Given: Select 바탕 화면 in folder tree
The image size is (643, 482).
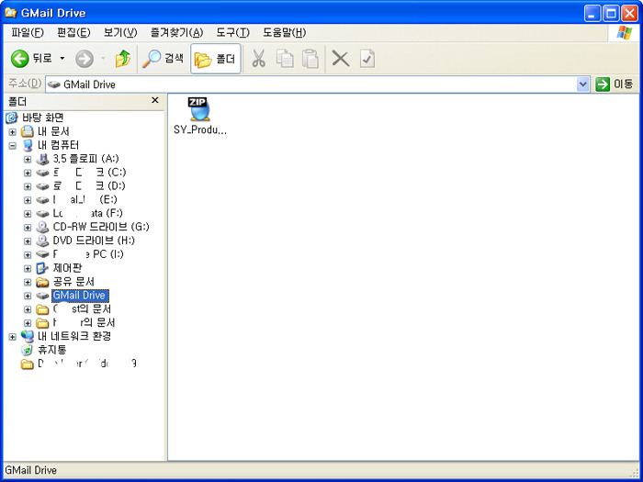Looking at the screenshot, I should click(42, 118).
